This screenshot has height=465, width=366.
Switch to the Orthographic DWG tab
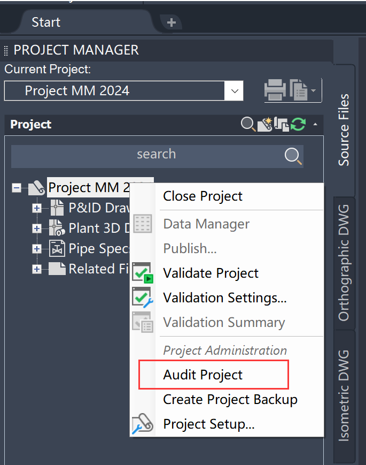(344, 262)
